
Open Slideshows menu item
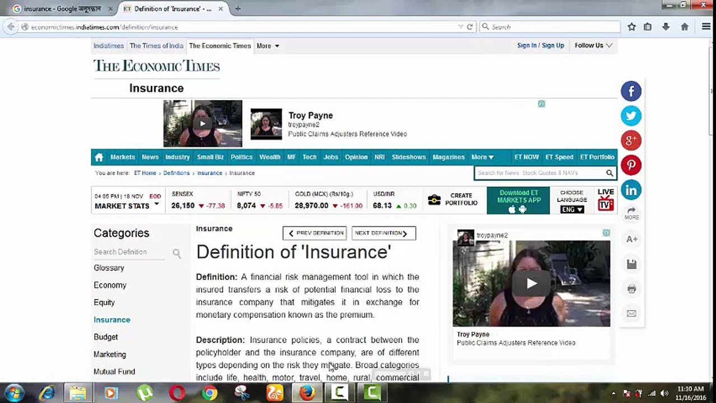pyautogui.click(x=409, y=157)
